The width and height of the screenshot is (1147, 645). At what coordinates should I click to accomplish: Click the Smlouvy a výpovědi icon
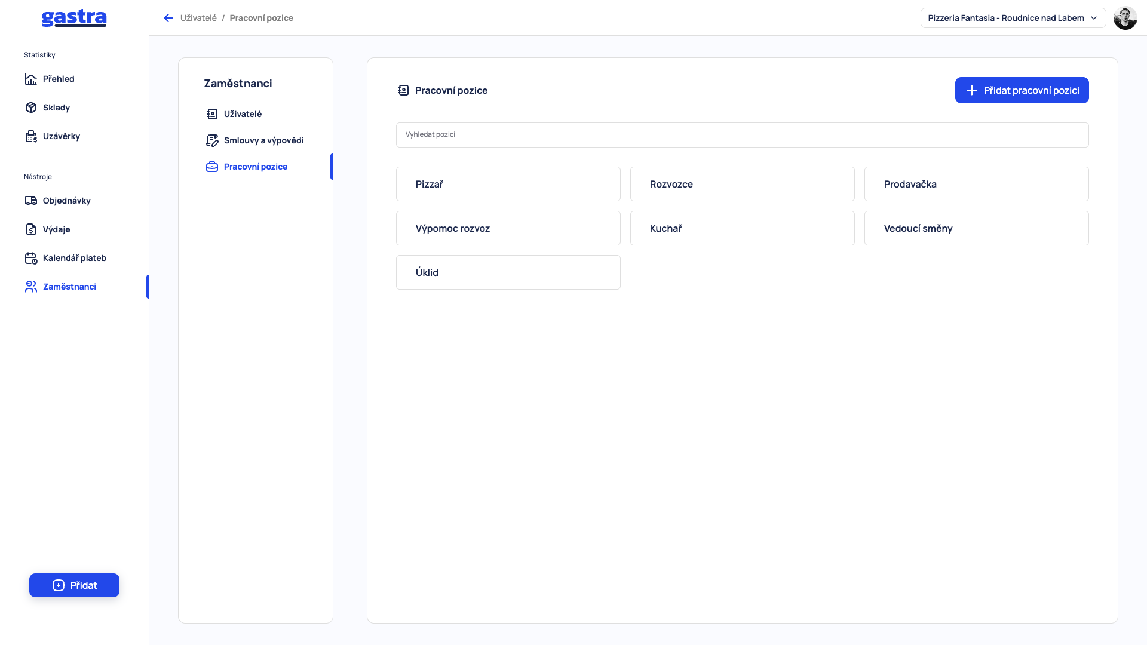coord(212,140)
